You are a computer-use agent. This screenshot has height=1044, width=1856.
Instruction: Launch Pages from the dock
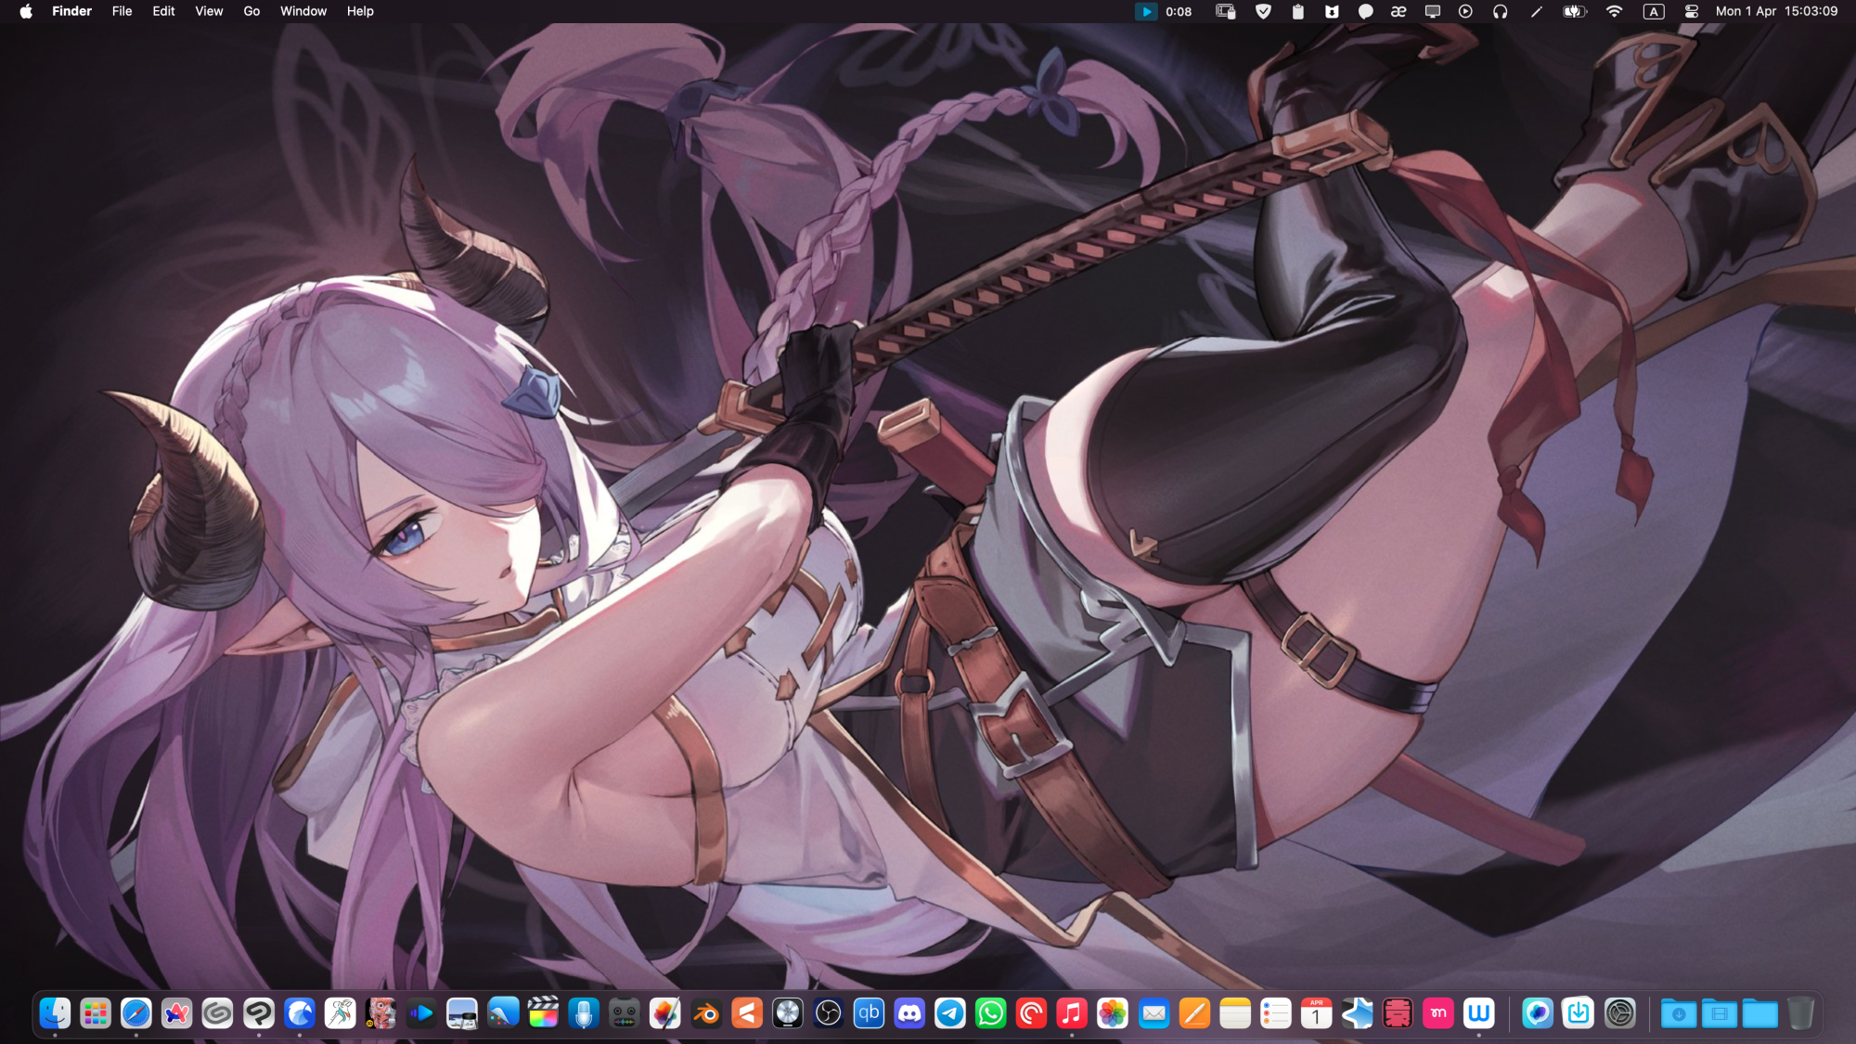click(1194, 1013)
